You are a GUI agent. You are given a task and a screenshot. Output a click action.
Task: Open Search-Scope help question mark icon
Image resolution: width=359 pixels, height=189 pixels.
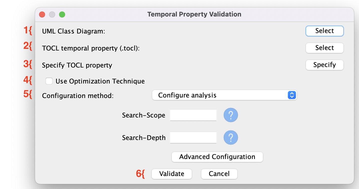231,115
